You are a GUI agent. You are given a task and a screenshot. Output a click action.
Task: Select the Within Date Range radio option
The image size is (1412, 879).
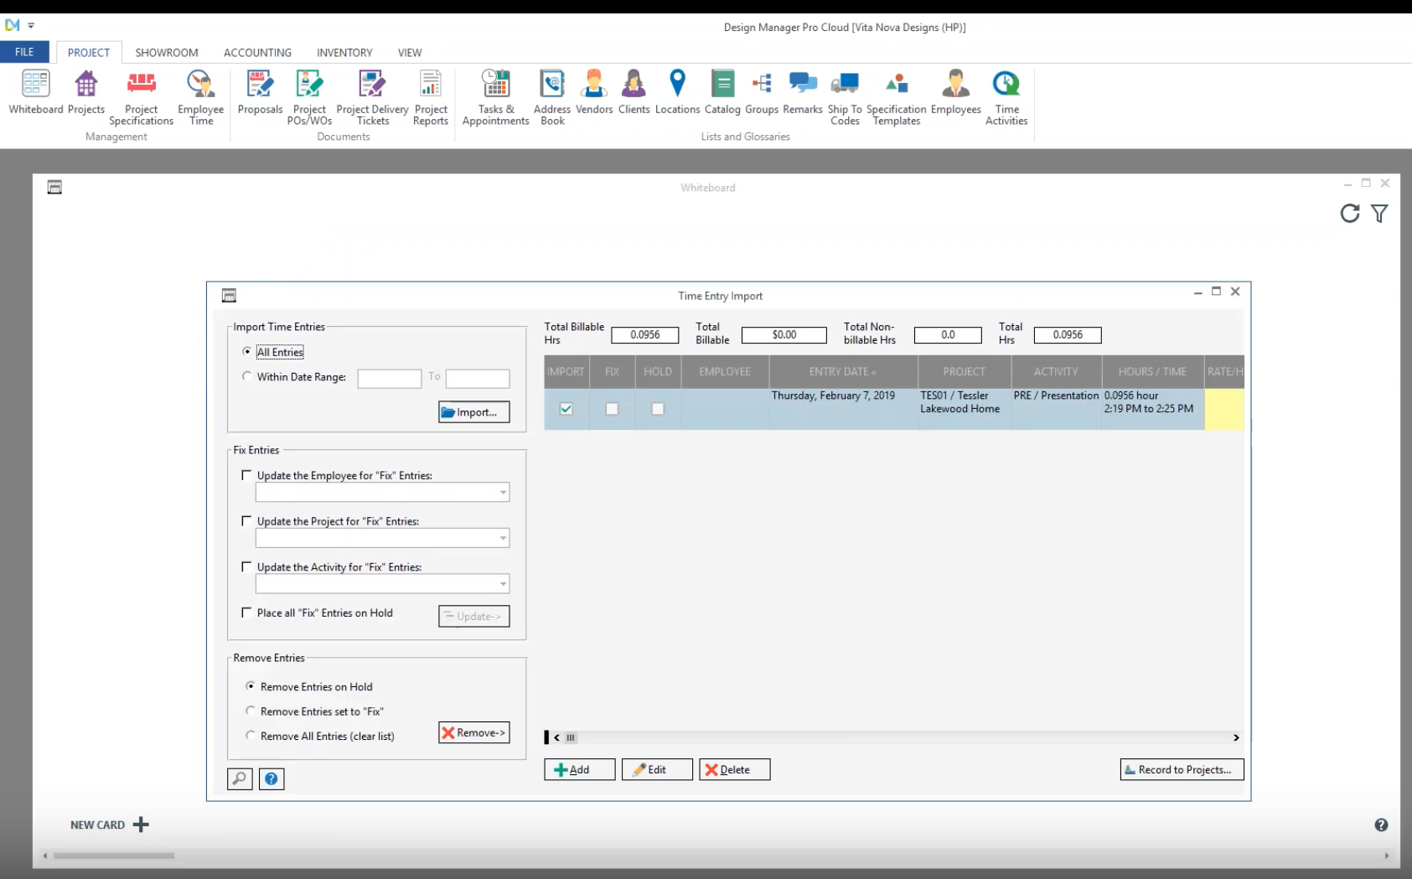[246, 376]
